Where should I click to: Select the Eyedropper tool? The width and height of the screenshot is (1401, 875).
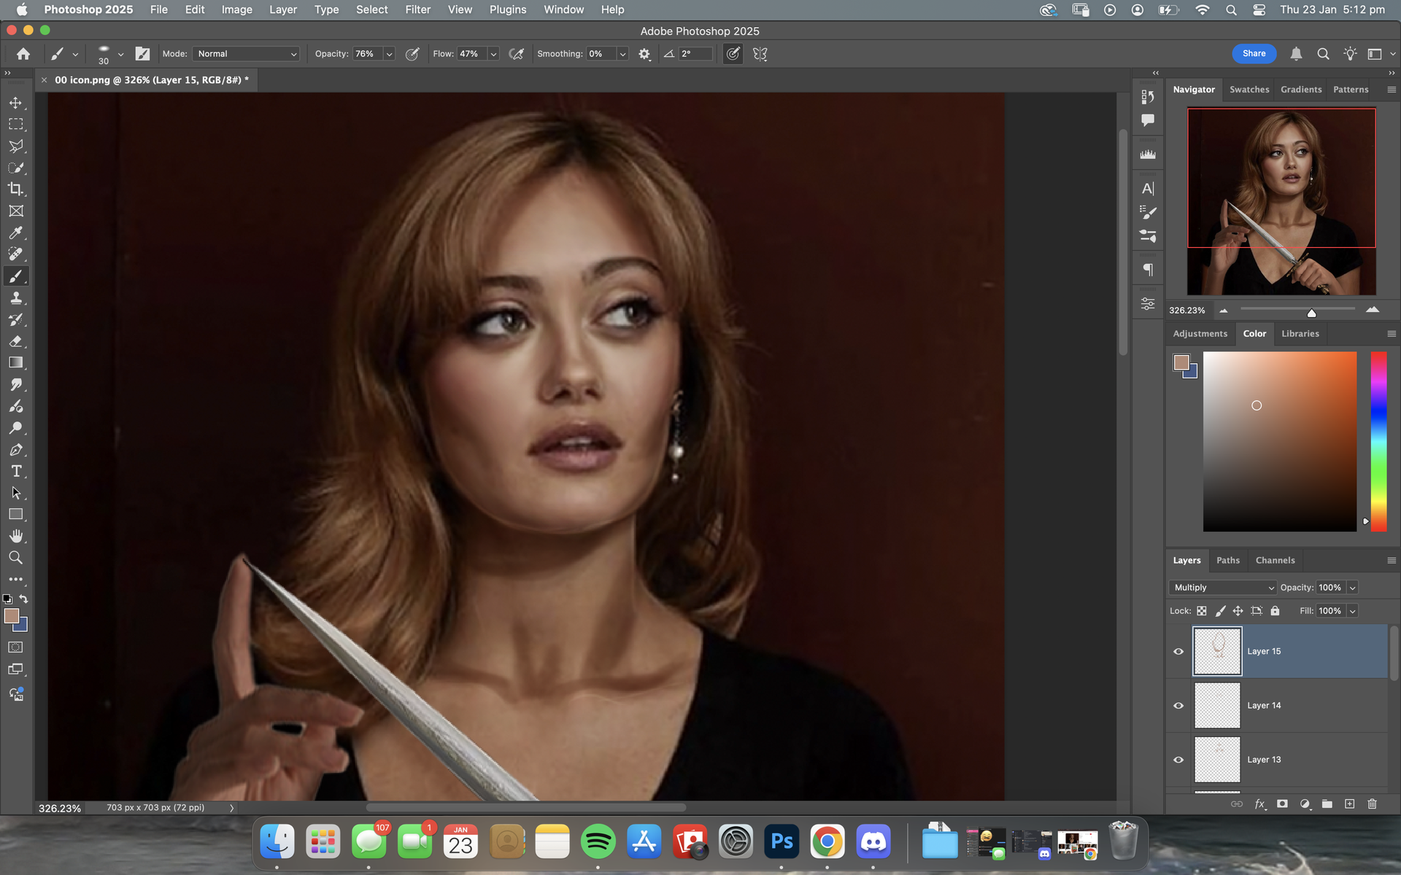point(15,233)
